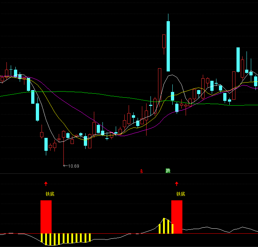Click the left 铁底 label
This screenshot has height=247, width=258.
[x=50, y=194]
